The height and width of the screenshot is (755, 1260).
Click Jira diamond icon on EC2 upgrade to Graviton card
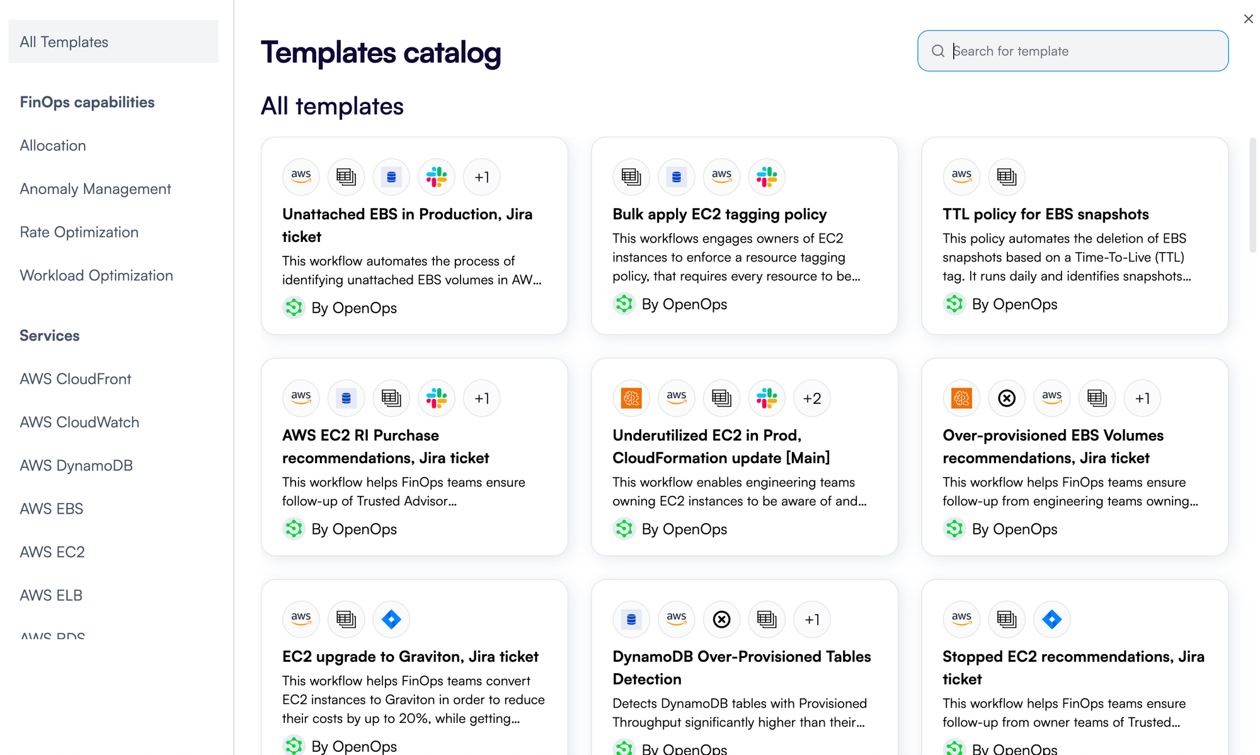[391, 619]
